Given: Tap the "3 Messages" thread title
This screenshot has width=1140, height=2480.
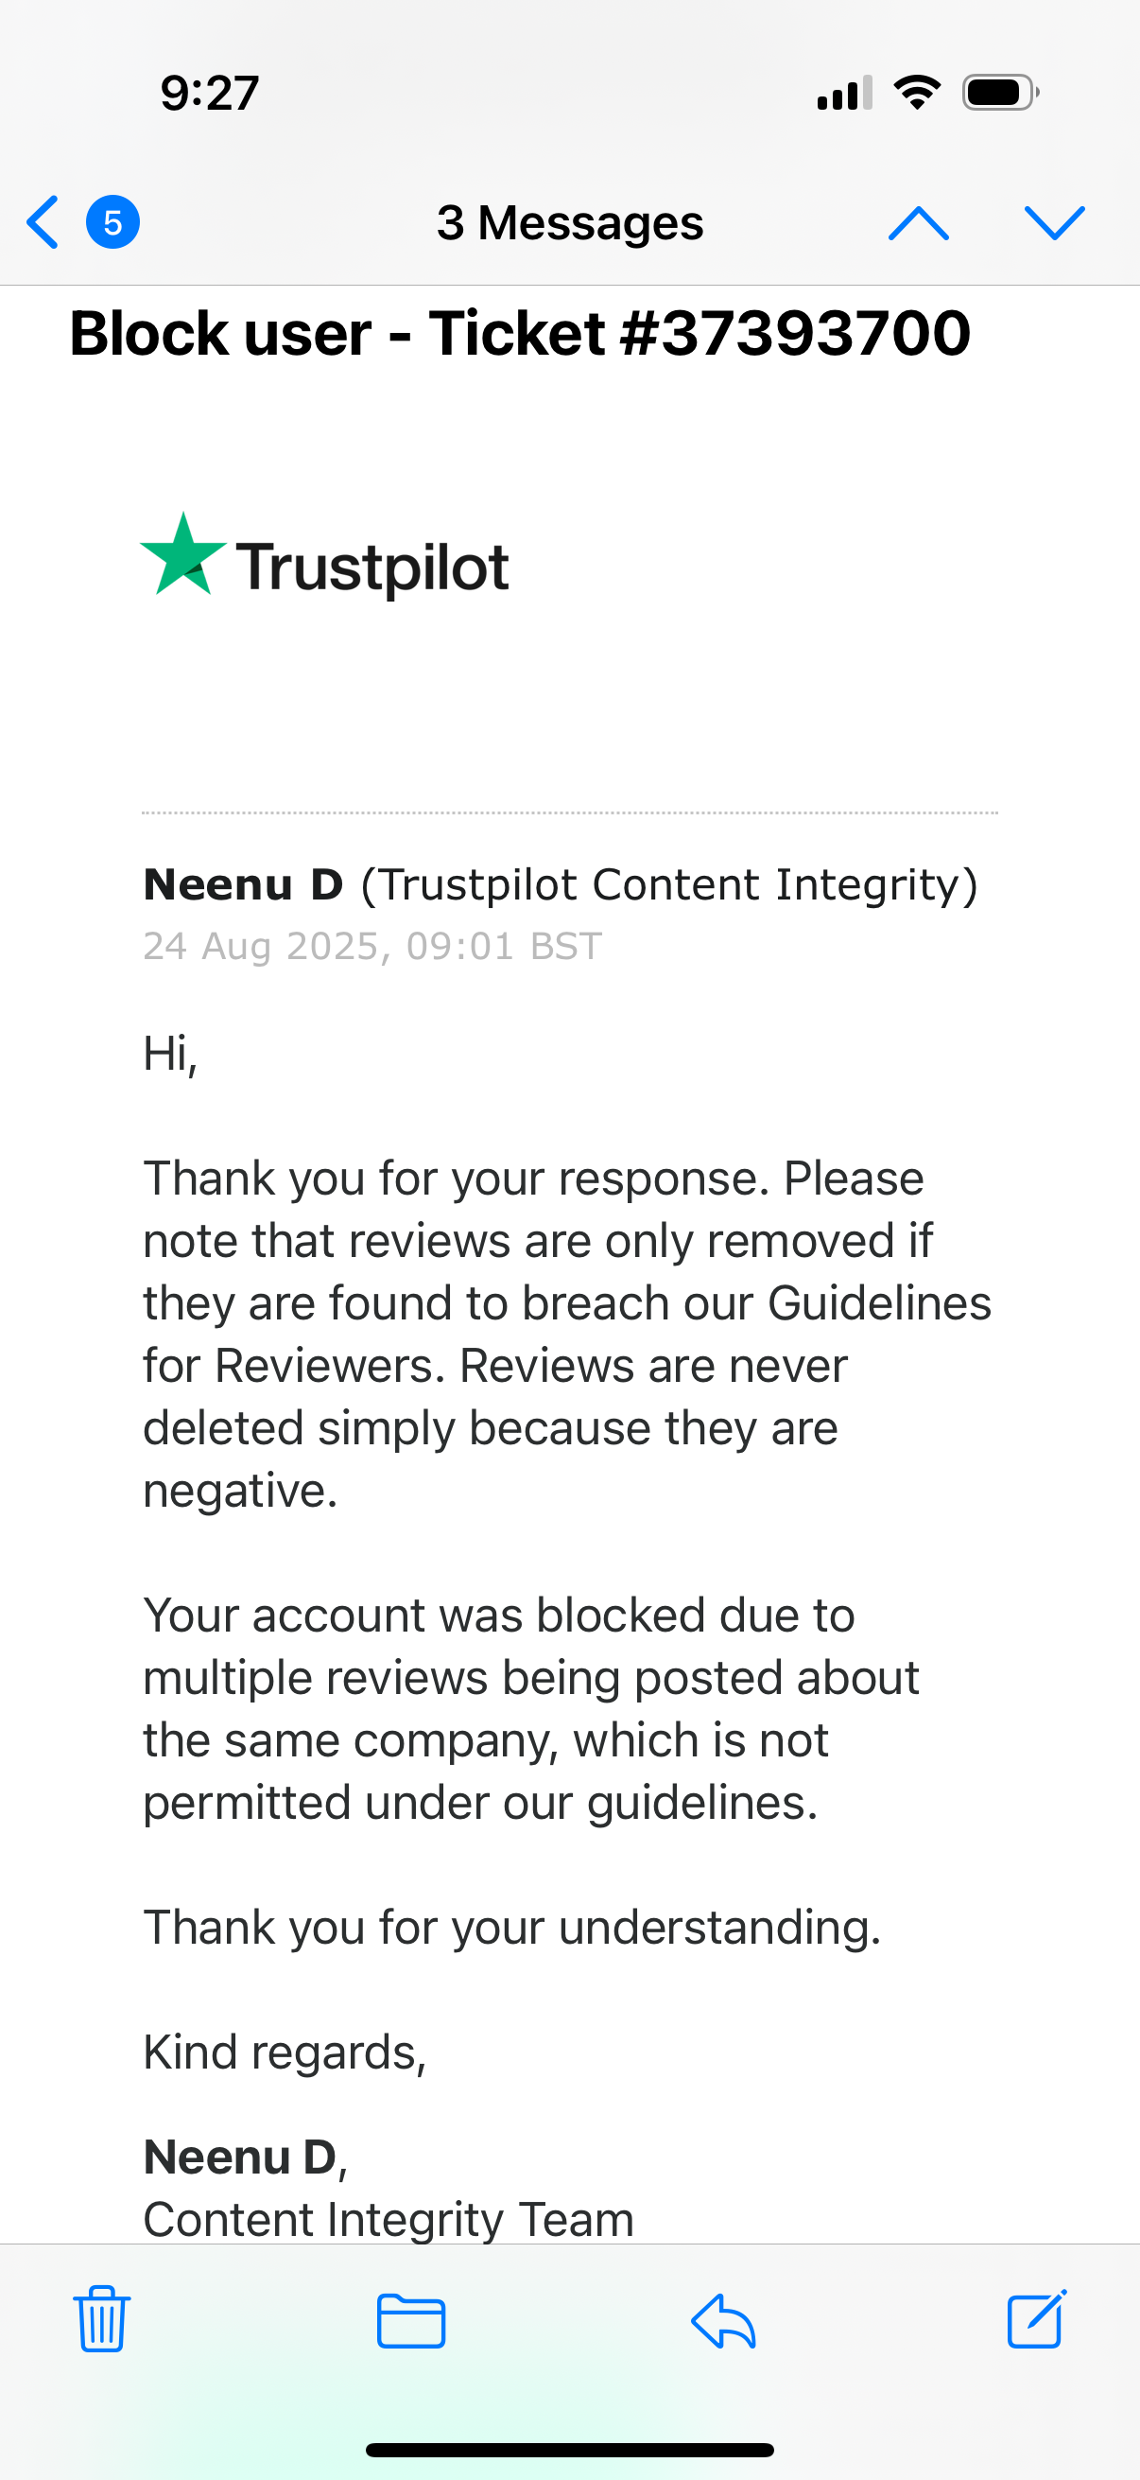Looking at the screenshot, I should 569,223.
